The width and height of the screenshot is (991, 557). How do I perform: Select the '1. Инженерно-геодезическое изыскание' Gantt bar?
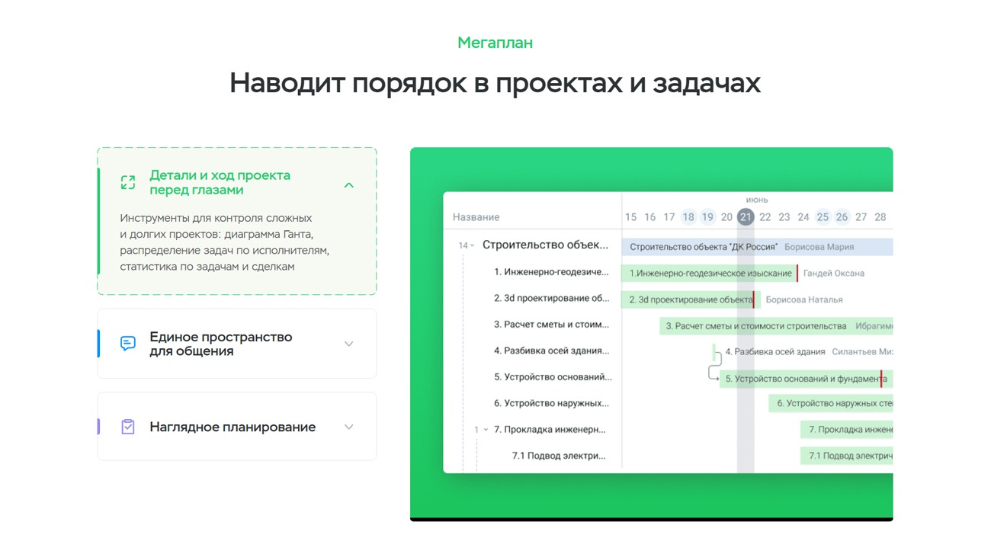point(709,274)
